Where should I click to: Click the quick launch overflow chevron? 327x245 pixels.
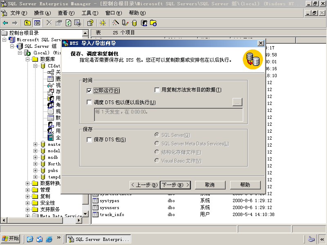click(x=58, y=238)
